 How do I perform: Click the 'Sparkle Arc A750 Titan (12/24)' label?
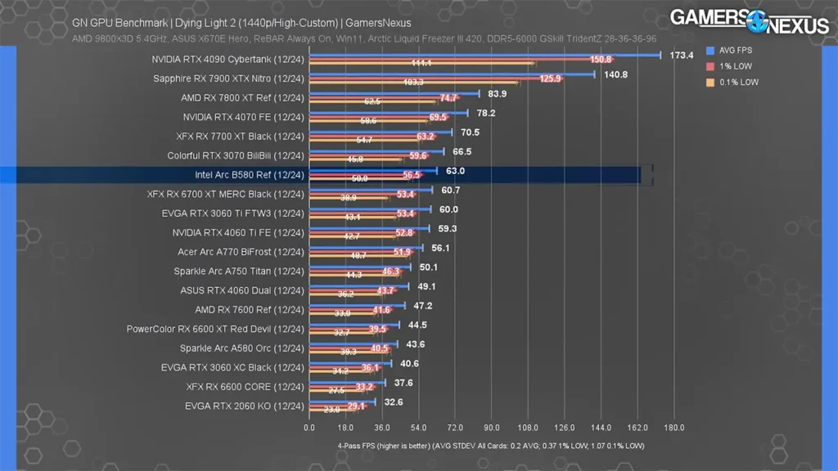[239, 271]
